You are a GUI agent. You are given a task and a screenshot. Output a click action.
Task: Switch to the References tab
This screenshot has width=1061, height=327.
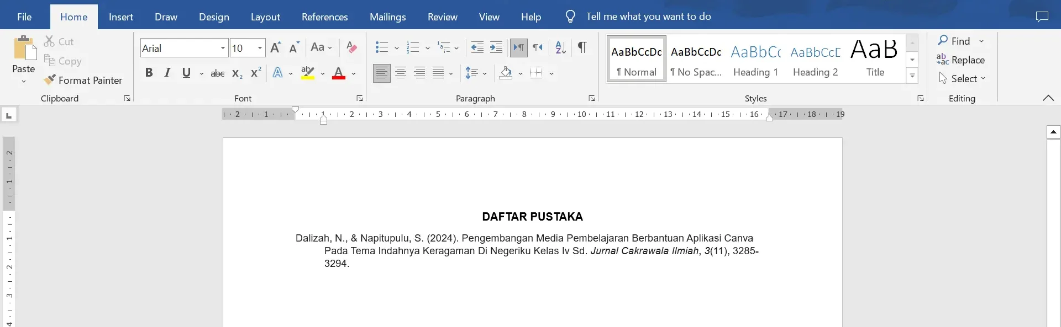[x=324, y=17]
